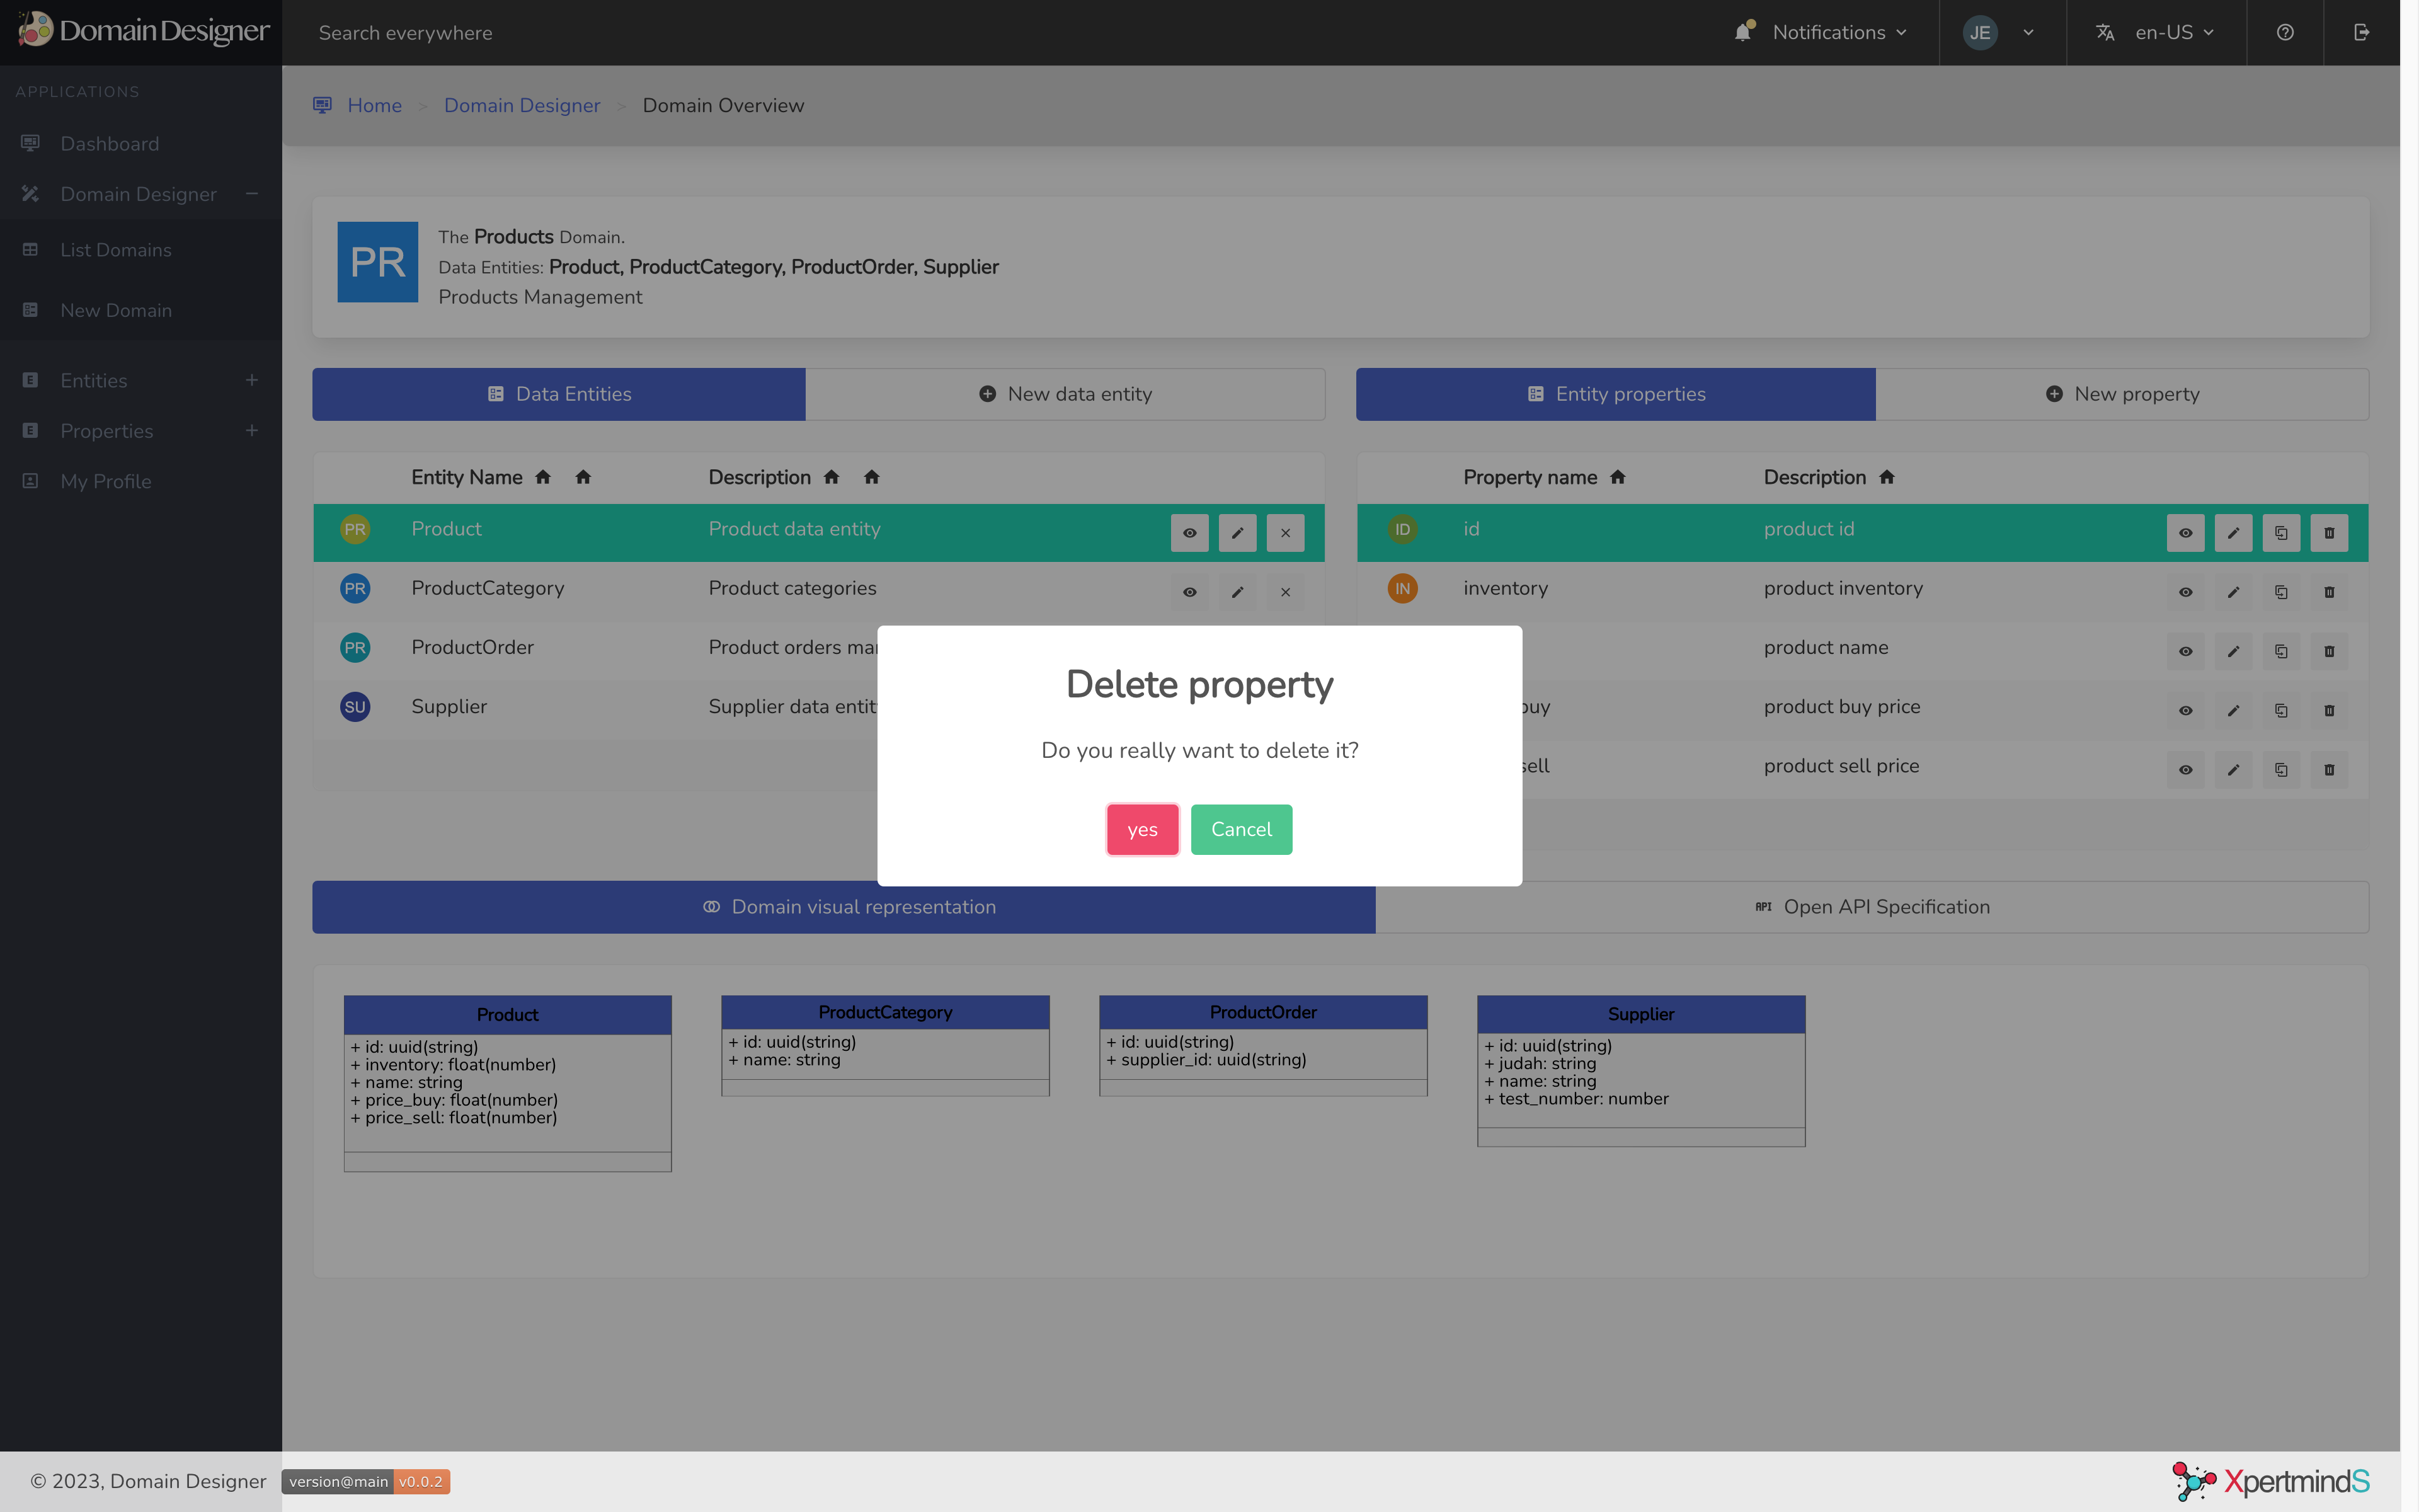Click the eye view icon for Product entity
The width and height of the screenshot is (2419, 1512).
1189,533
